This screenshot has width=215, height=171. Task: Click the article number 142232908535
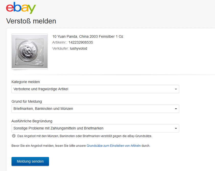click(81, 42)
